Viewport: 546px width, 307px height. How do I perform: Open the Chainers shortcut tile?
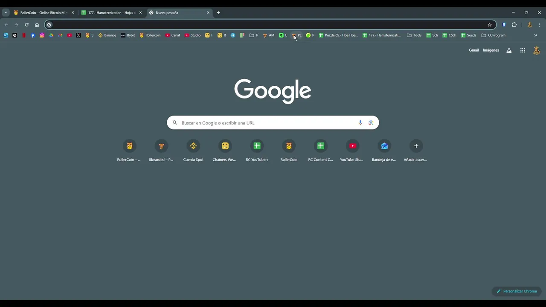point(225,151)
